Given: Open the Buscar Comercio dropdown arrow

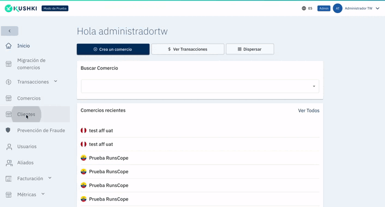Looking at the screenshot, I should click(314, 86).
